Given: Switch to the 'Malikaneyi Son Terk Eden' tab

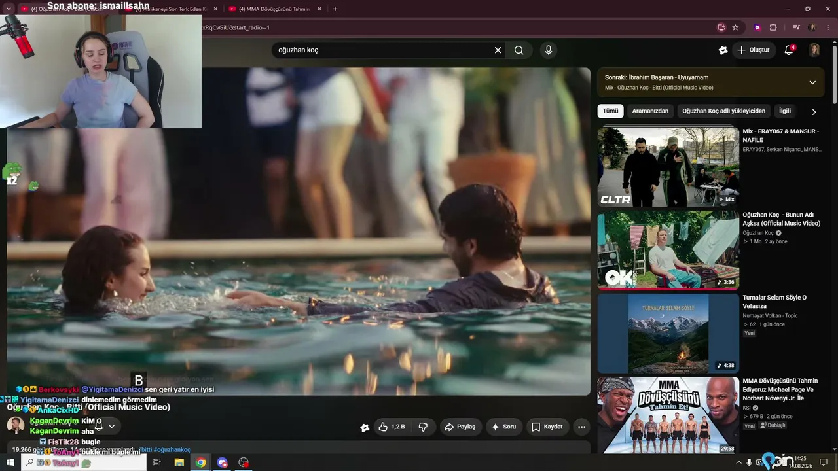Looking at the screenshot, I should [x=172, y=9].
